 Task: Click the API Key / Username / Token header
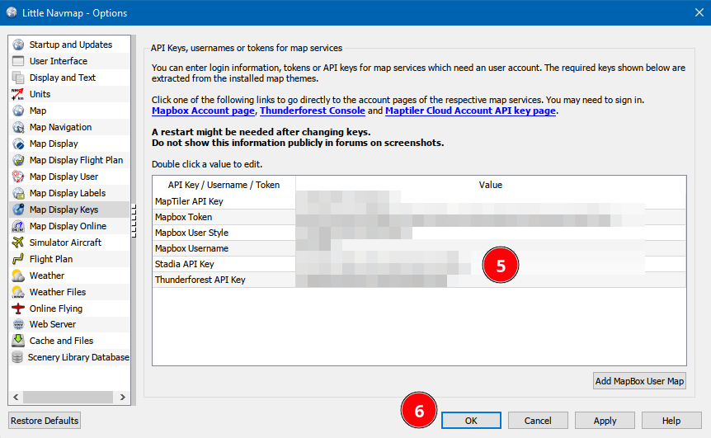point(224,185)
